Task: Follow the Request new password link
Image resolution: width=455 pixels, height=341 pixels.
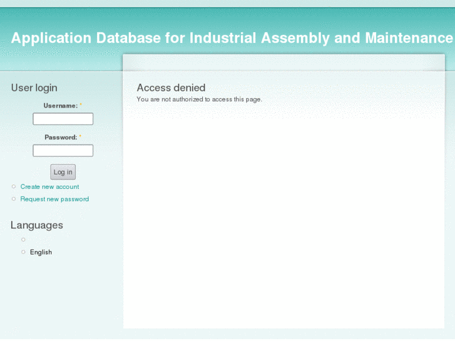Action: (54, 200)
